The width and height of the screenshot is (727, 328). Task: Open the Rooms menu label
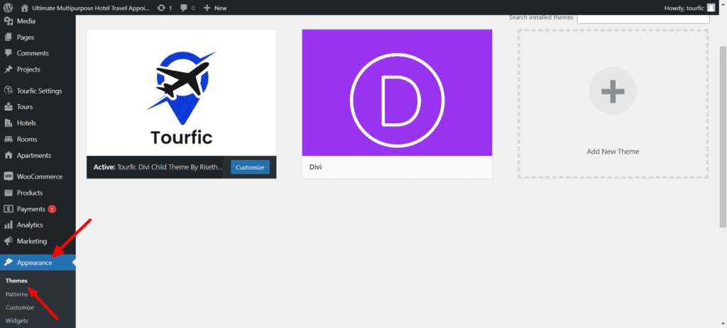(27, 140)
